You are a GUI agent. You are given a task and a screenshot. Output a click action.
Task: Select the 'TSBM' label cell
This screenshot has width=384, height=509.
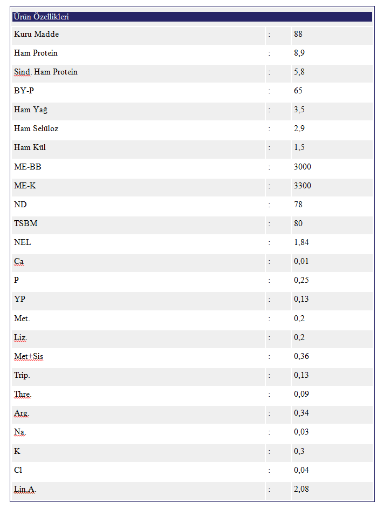(26, 223)
